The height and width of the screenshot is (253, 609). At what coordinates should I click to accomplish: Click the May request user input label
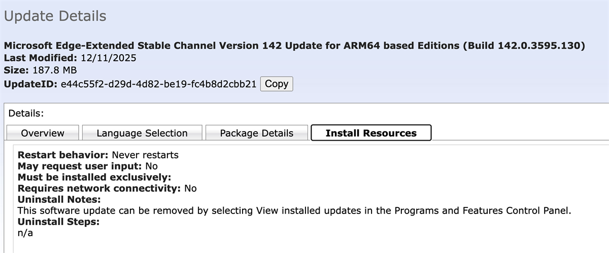[x=80, y=165]
